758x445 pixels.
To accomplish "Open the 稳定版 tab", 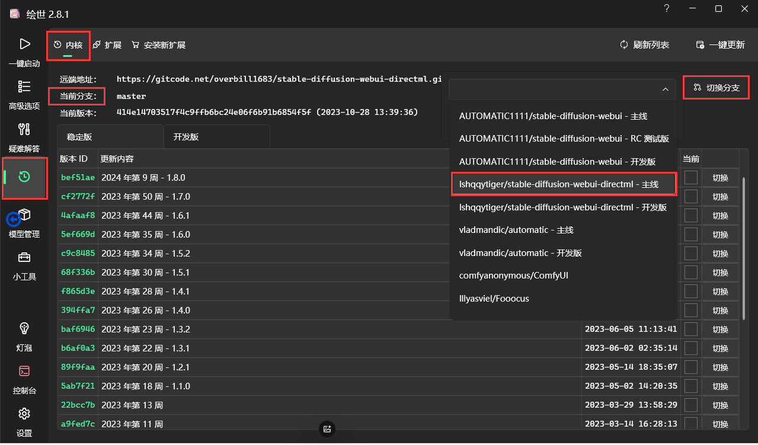I will 110,137.
